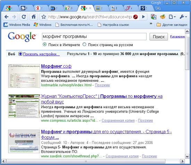Click the address bar URL field
This screenshot has width=191, height=165.
click(90, 17)
